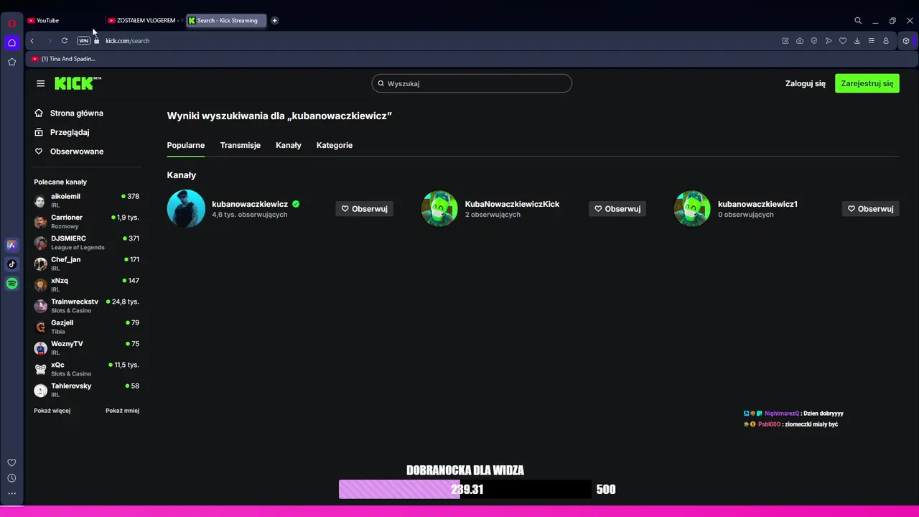Select the Popularne results tab
The image size is (919, 517).
click(186, 145)
